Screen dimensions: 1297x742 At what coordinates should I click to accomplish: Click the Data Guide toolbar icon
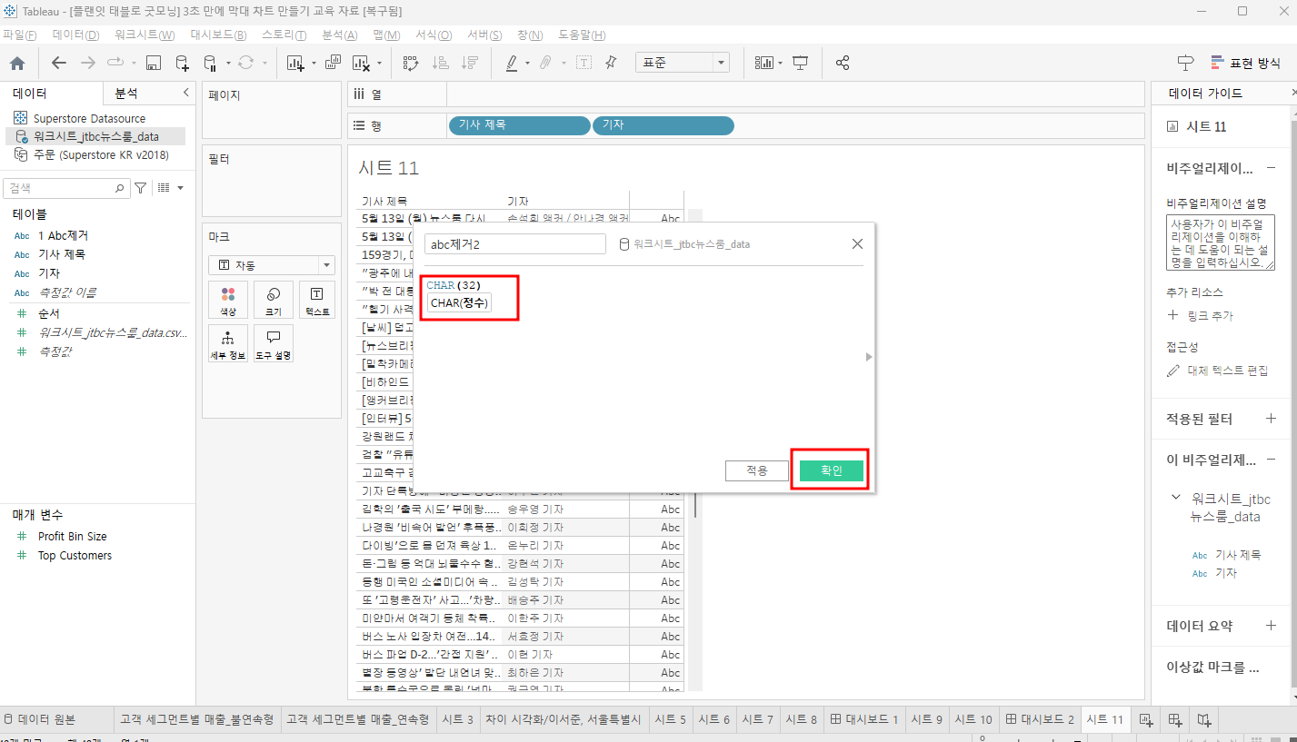click(1185, 63)
